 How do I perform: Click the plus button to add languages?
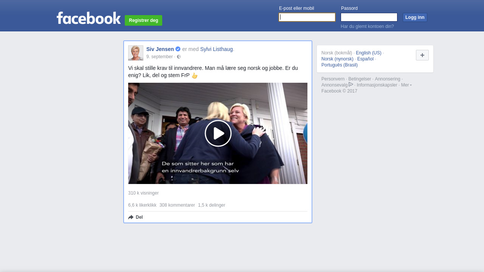click(x=422, y=55)
